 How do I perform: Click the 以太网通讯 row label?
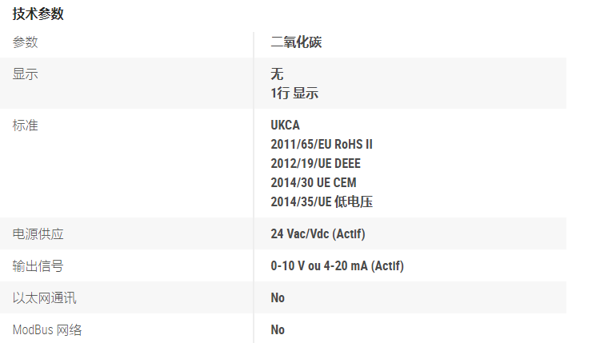pos(45,298)
